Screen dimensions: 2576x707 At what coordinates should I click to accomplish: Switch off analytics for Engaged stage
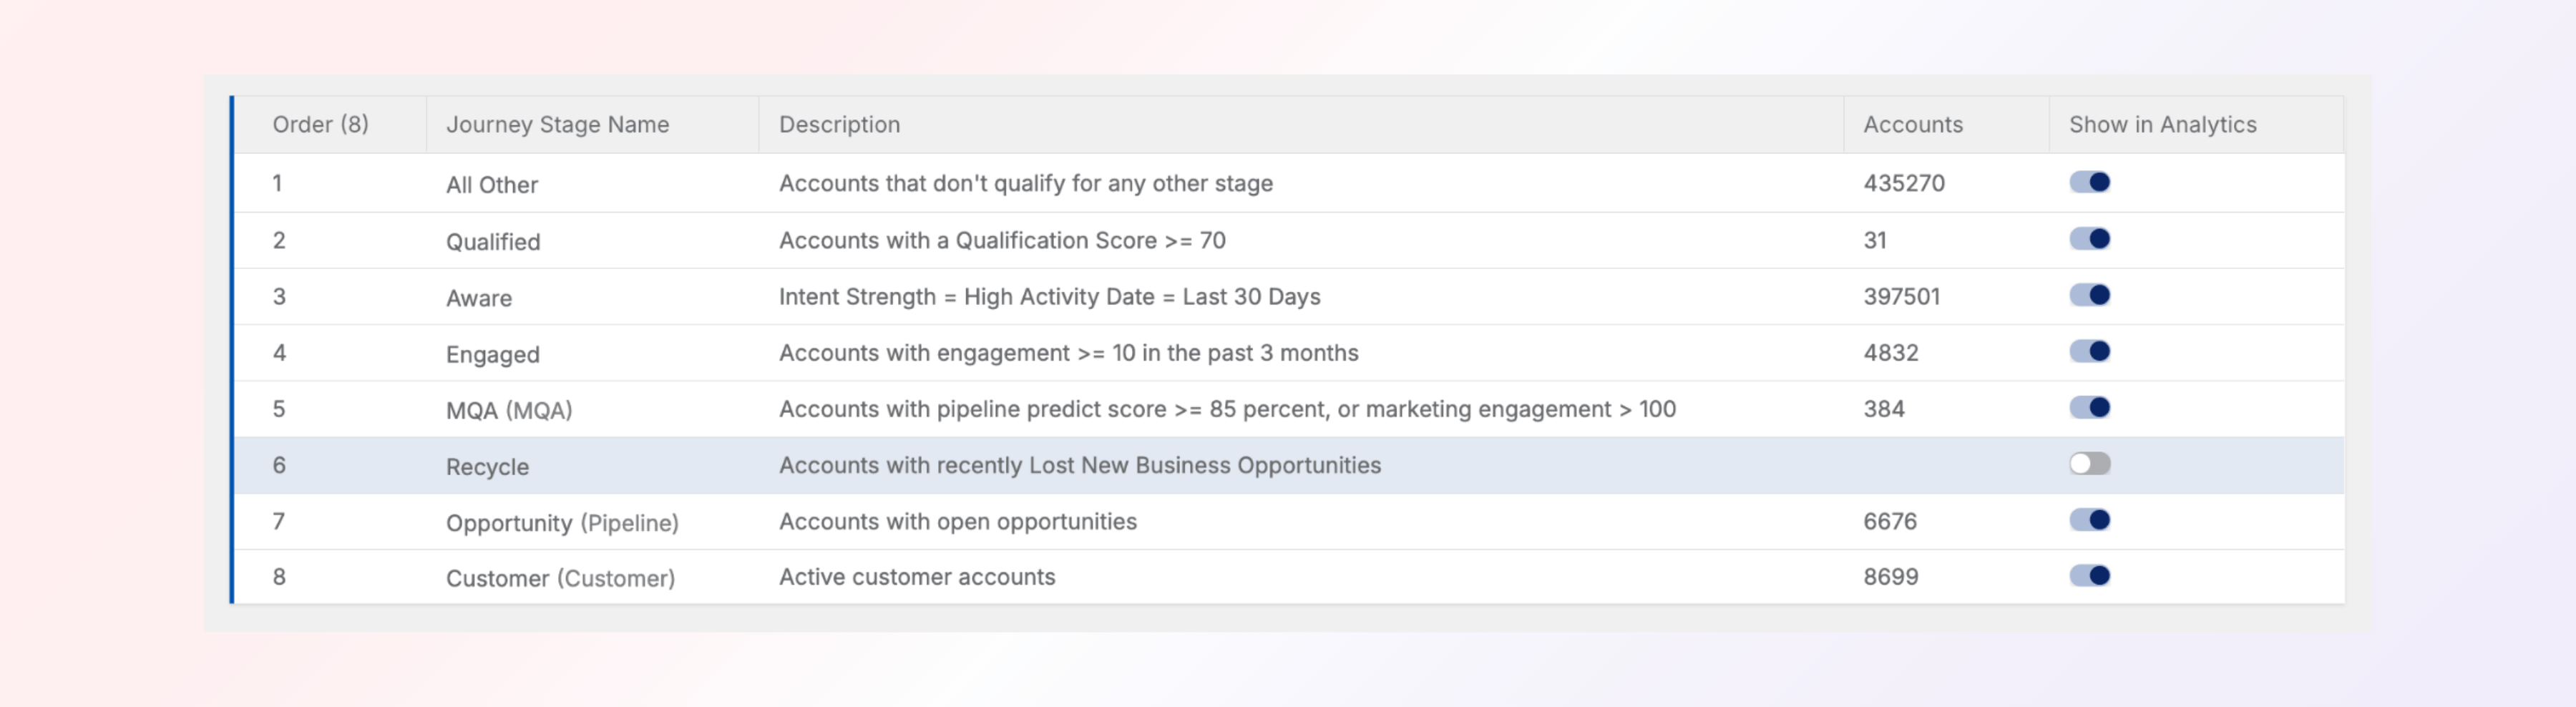tap(2089, 351)
